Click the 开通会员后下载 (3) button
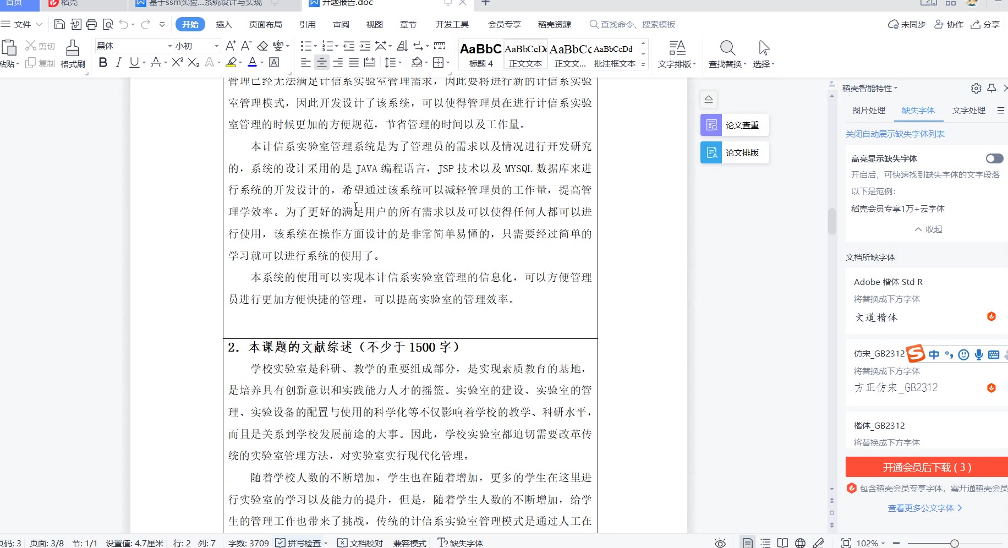This screenshot has width=1008, height=548. [927, 467]
